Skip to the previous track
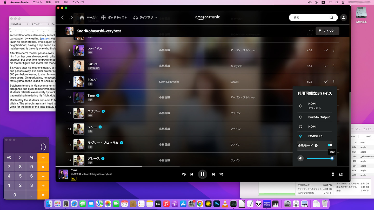Screen dimensions: 374x210 coord(192,174)
